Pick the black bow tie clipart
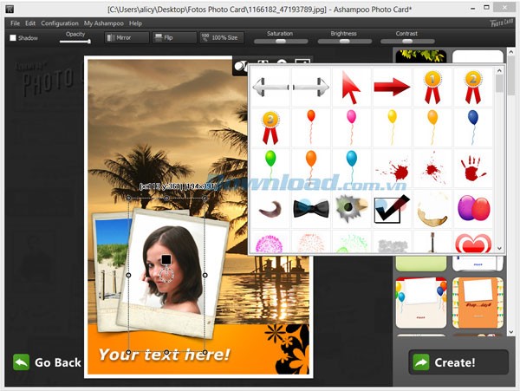 [x=310, y=208]
